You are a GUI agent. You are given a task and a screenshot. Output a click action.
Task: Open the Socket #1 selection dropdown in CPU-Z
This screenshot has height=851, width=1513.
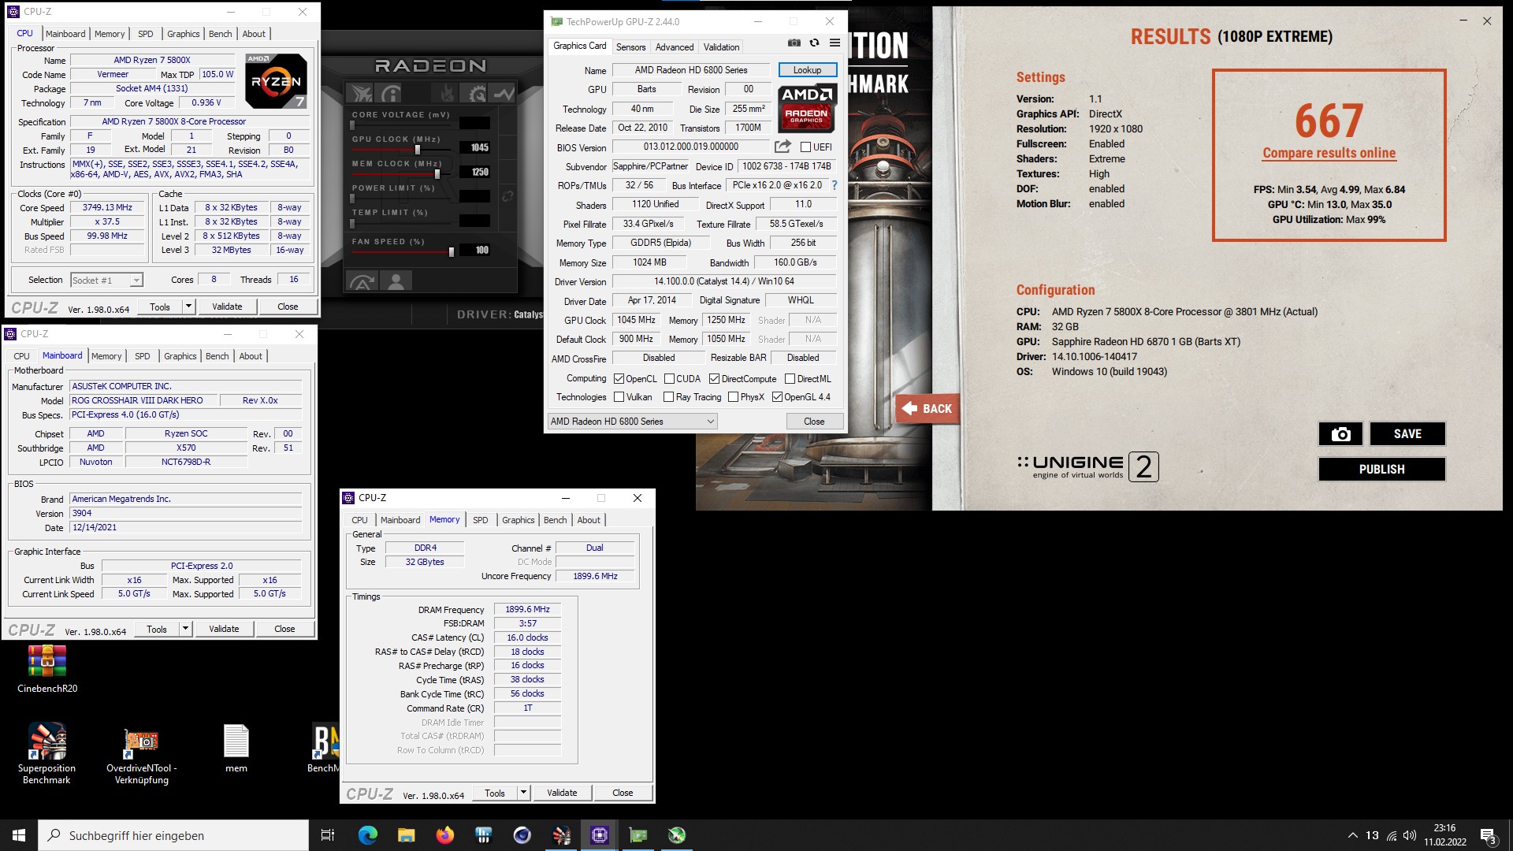tap(106, 280)
